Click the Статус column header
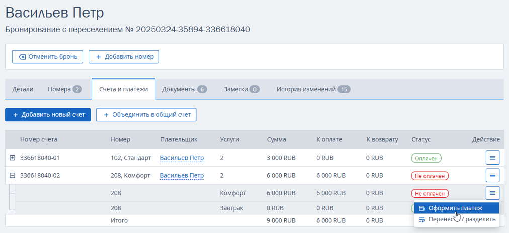The image size is (509, 233). [421, 140]
